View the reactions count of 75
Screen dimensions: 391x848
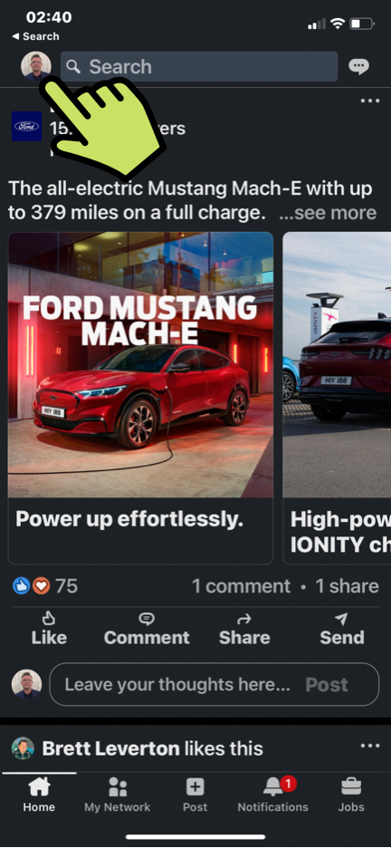coord(45,585)
